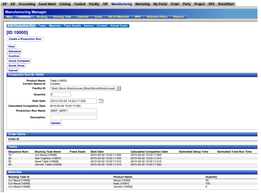Open the Start Date calendar picker

[x=101, y=101]
